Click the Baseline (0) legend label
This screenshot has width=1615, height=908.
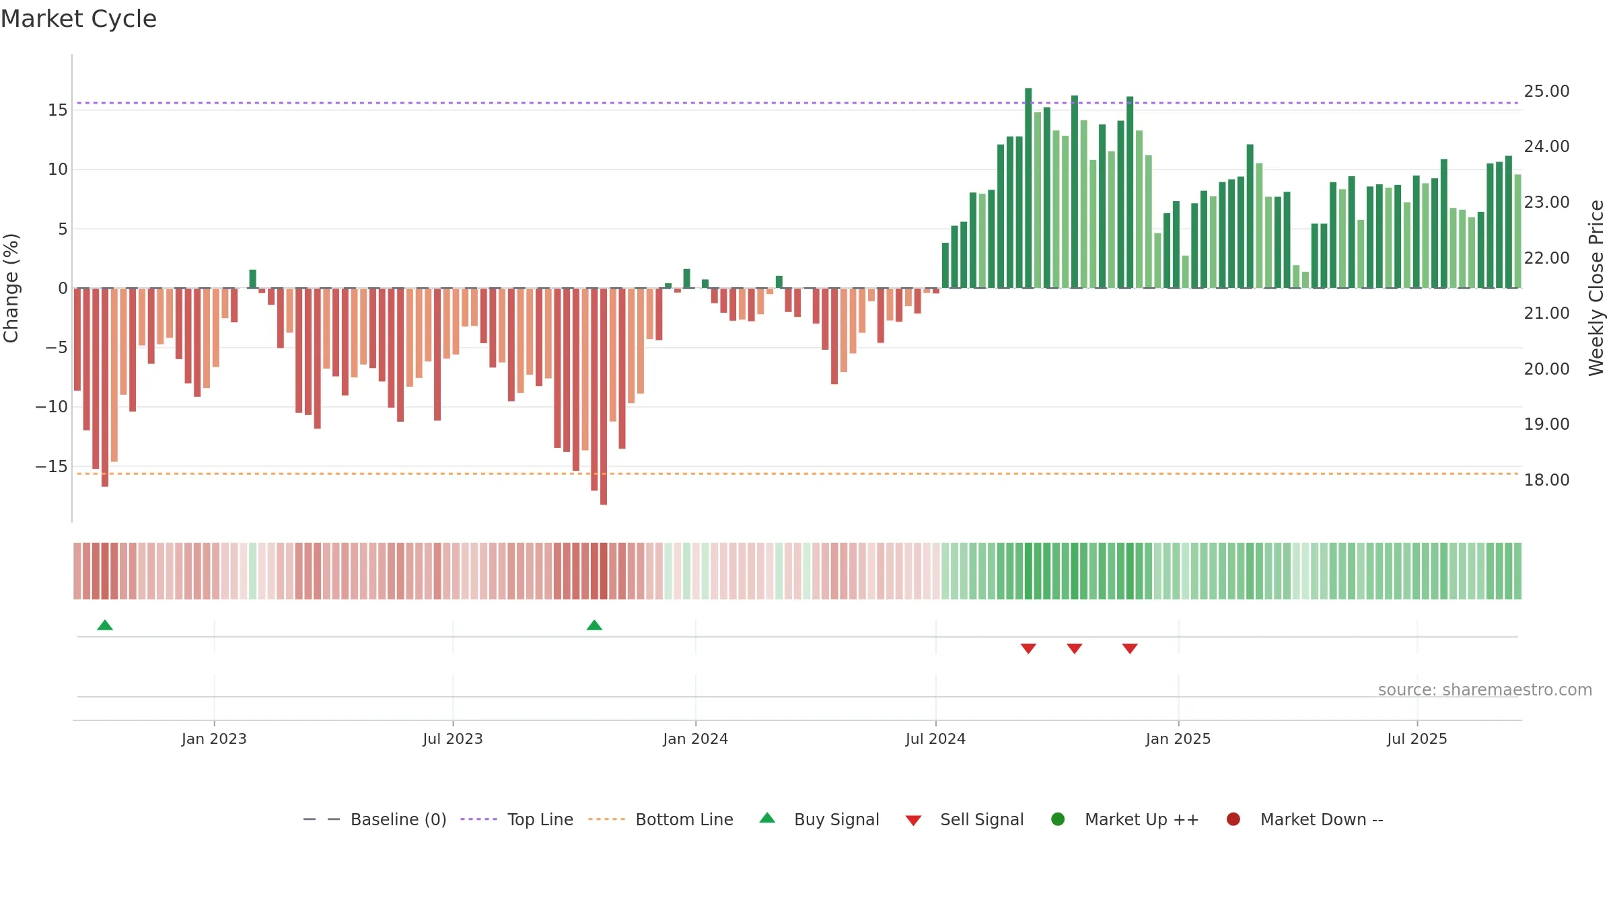click(398, 819)
